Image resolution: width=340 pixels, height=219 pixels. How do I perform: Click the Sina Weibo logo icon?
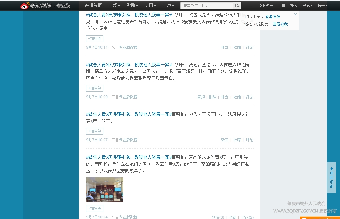(x=25, y=6)
